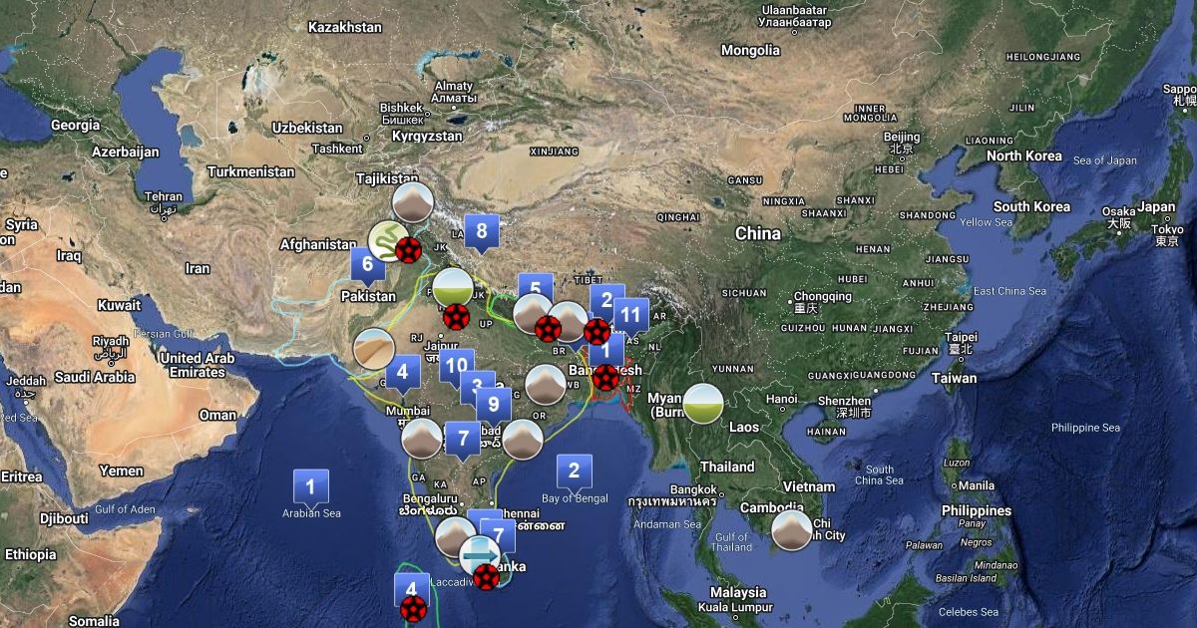Open blue marker number 8 in Kashmir
The height and width of the screenshot is (628, 1197).
482,233
